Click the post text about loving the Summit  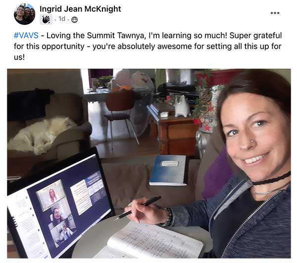148,46
